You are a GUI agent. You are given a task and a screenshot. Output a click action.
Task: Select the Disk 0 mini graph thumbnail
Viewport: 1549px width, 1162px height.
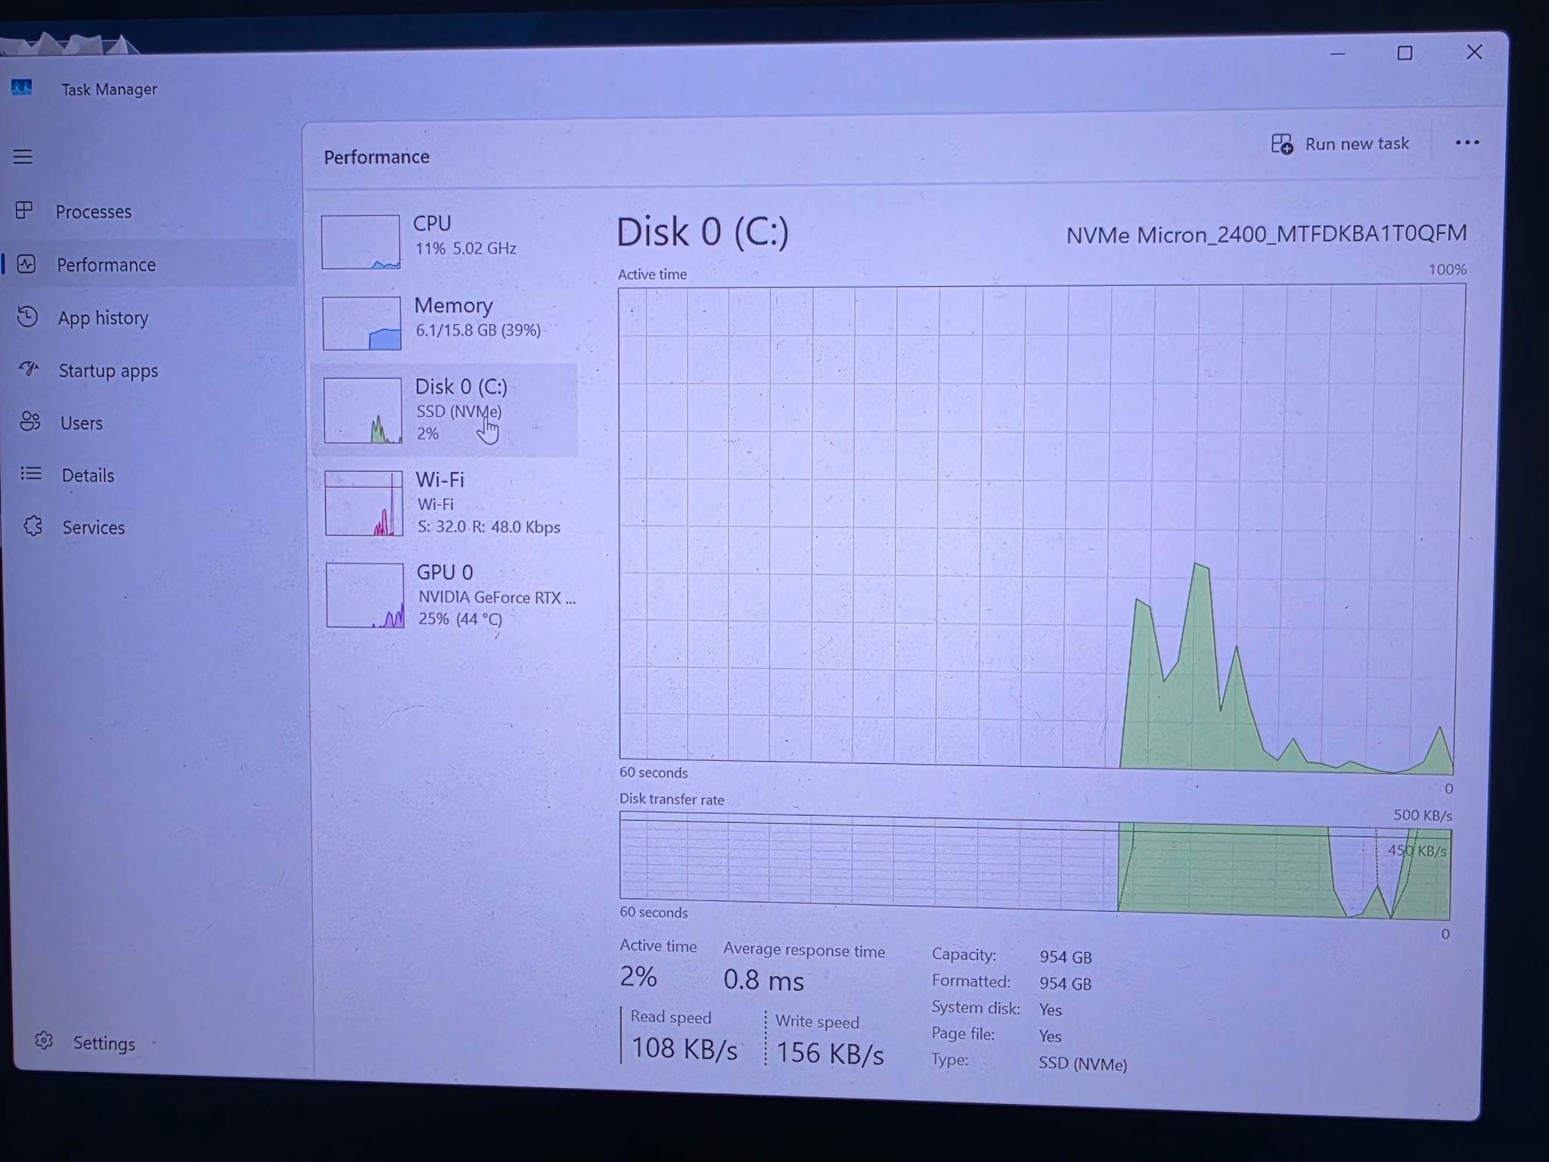click(363, 410)
